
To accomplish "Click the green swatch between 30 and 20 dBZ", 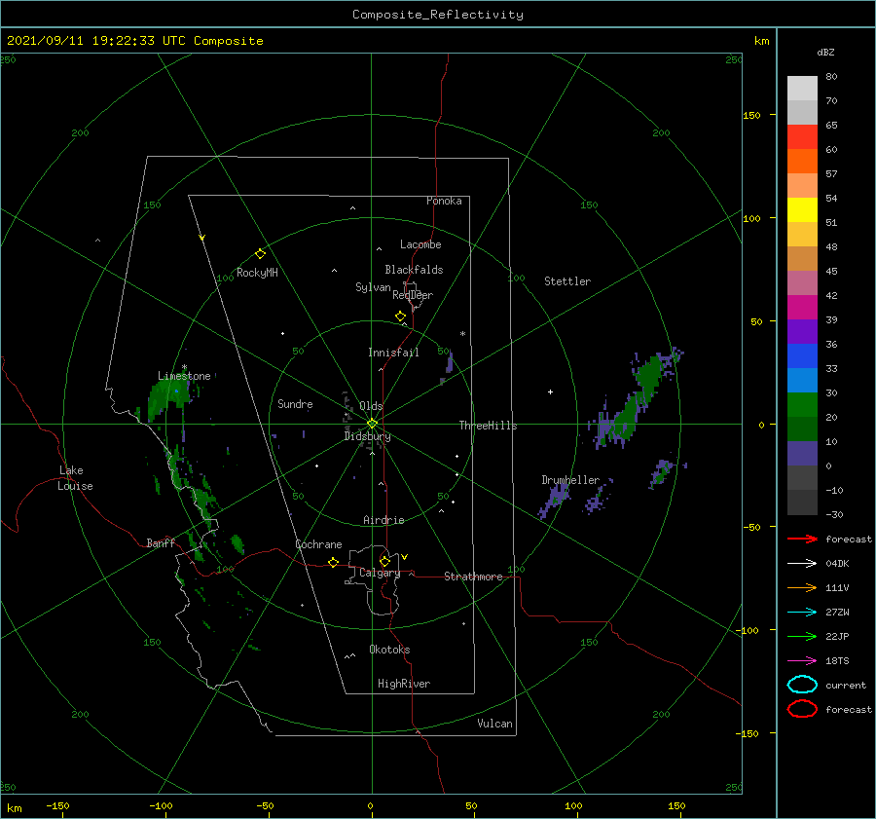I will (802, 405).
